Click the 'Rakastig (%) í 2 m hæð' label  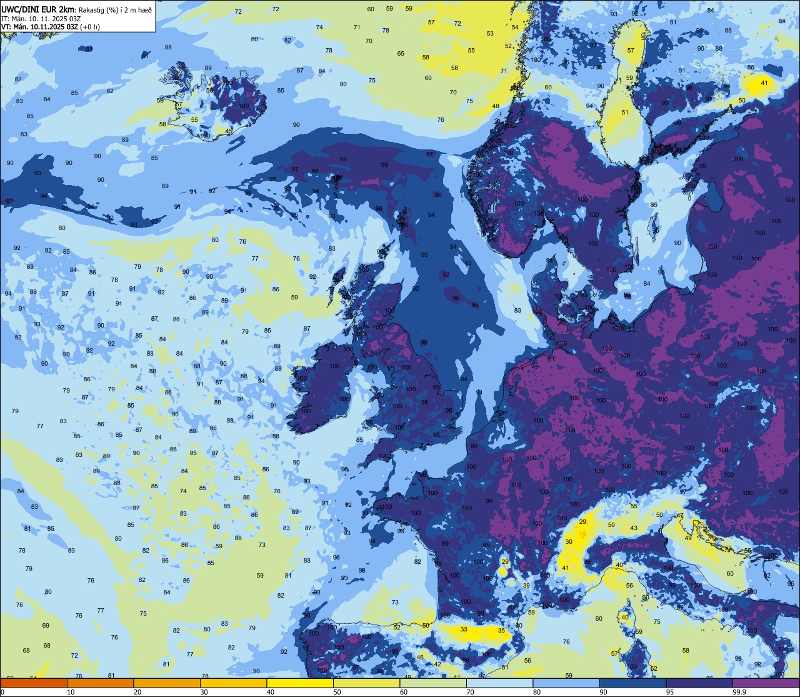coord(116,9)
